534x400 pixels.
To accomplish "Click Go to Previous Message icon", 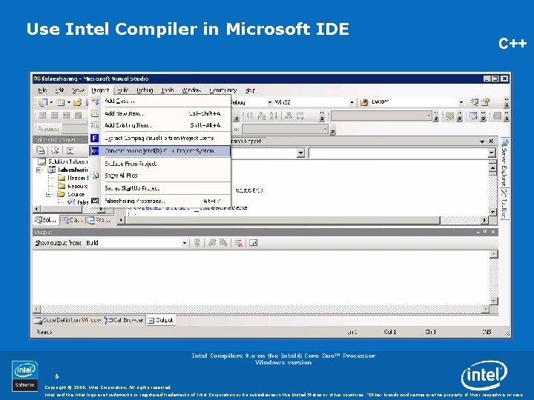I will coord(212,243).
